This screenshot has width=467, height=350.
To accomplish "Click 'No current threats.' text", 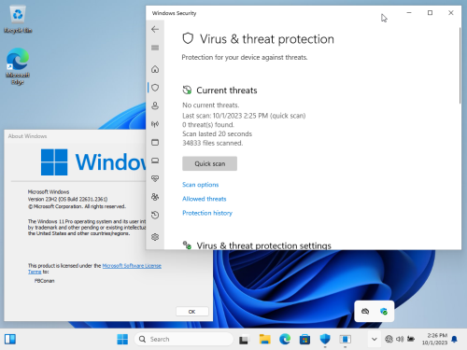I will [x=211, y=105].
